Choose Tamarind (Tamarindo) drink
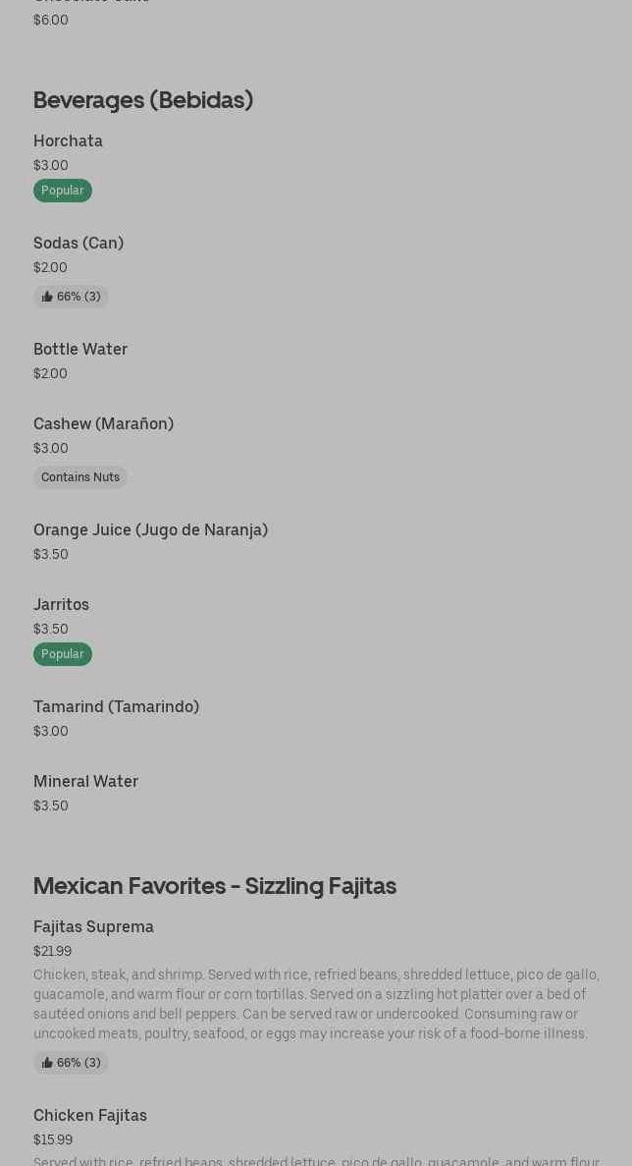Screen dimensions: 632x1166 click(116, 707)
